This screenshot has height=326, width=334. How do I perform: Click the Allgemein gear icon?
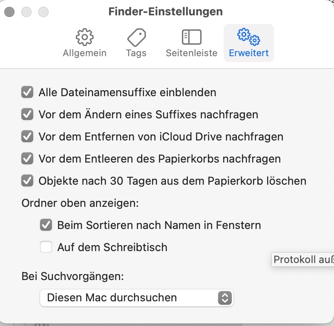(84, 37)
